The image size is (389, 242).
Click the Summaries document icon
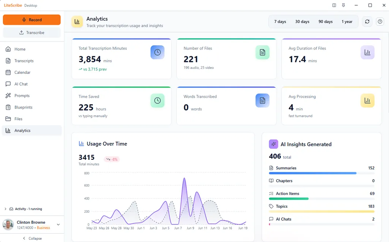click(x=271, y=168)
